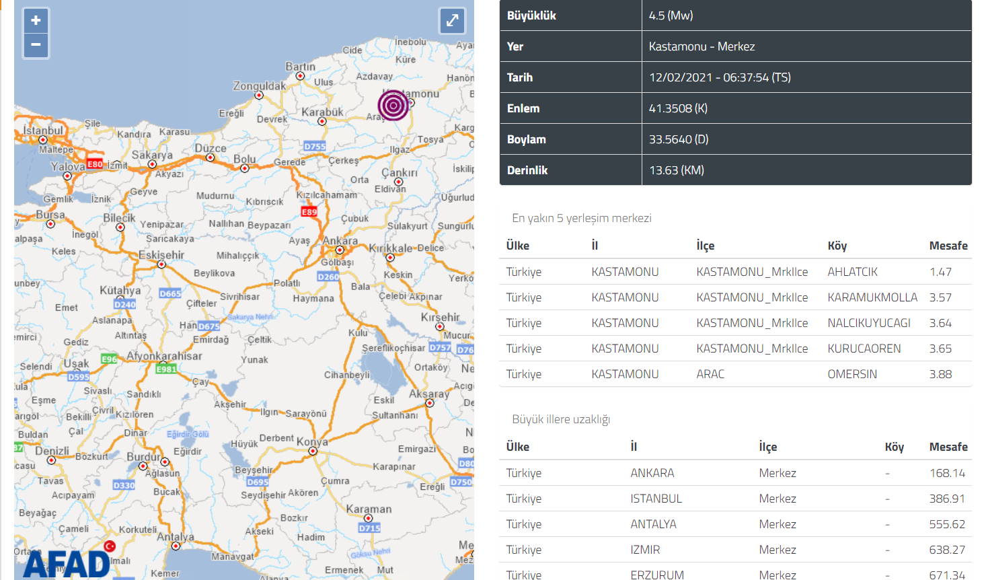The height and width of the screenshot is (580, 984).
Task: Click the AFAD logo on map
Action: 67,564
